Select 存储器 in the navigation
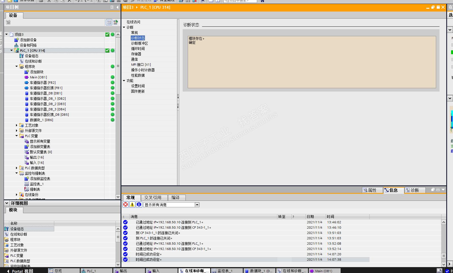Image resolution: width=453 pixels, height=273 pixels. [136, 54]
